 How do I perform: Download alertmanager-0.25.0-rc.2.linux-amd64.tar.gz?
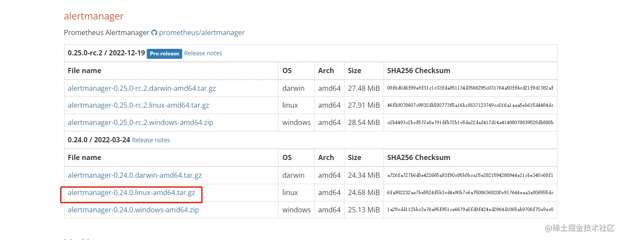click(139, 105)
